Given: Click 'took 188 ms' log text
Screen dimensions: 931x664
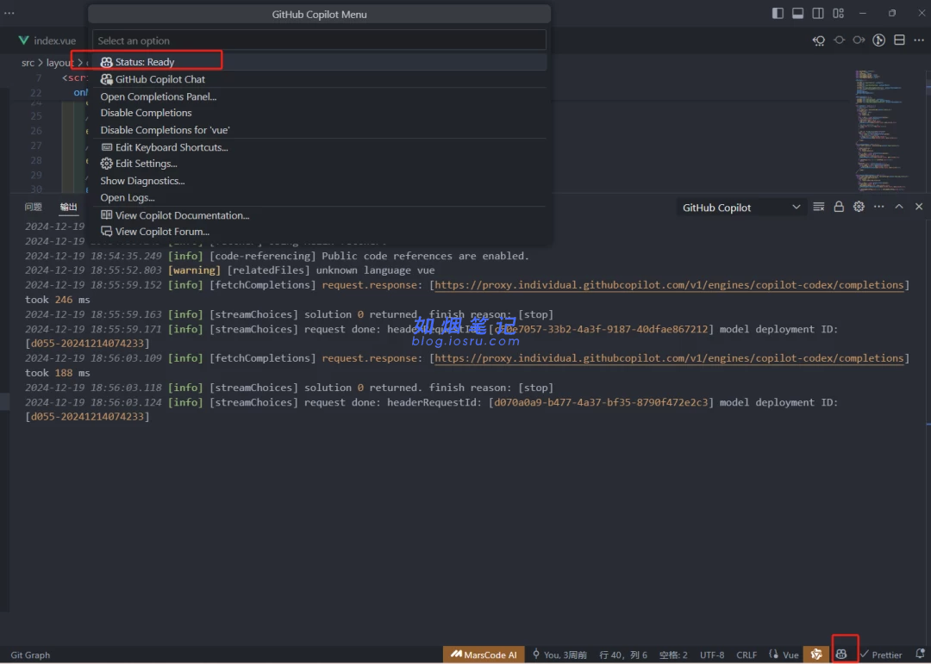Looking at the screenshot, I should [58, 373].
